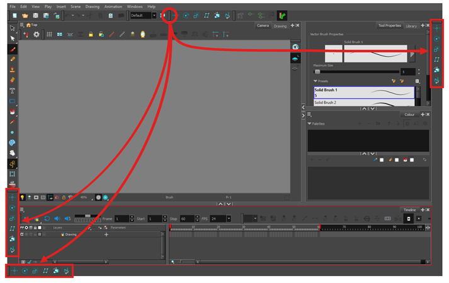Open the Animation menu
This screenshot has width=449, height=283.
tap(113, 6)
